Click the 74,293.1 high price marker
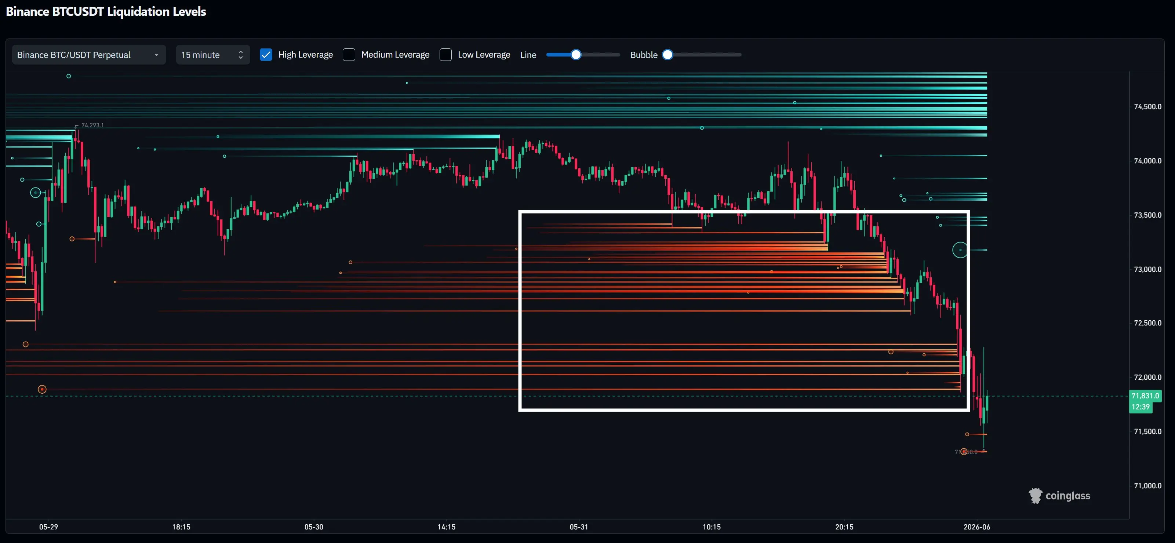The image size is (1175, 543). pyautogui.click(x=92, y=125)
